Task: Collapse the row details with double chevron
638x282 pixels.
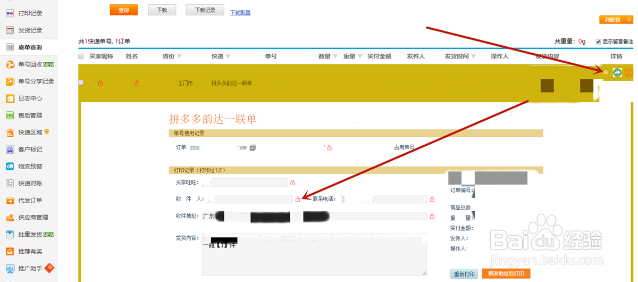Action: [606, 72]
